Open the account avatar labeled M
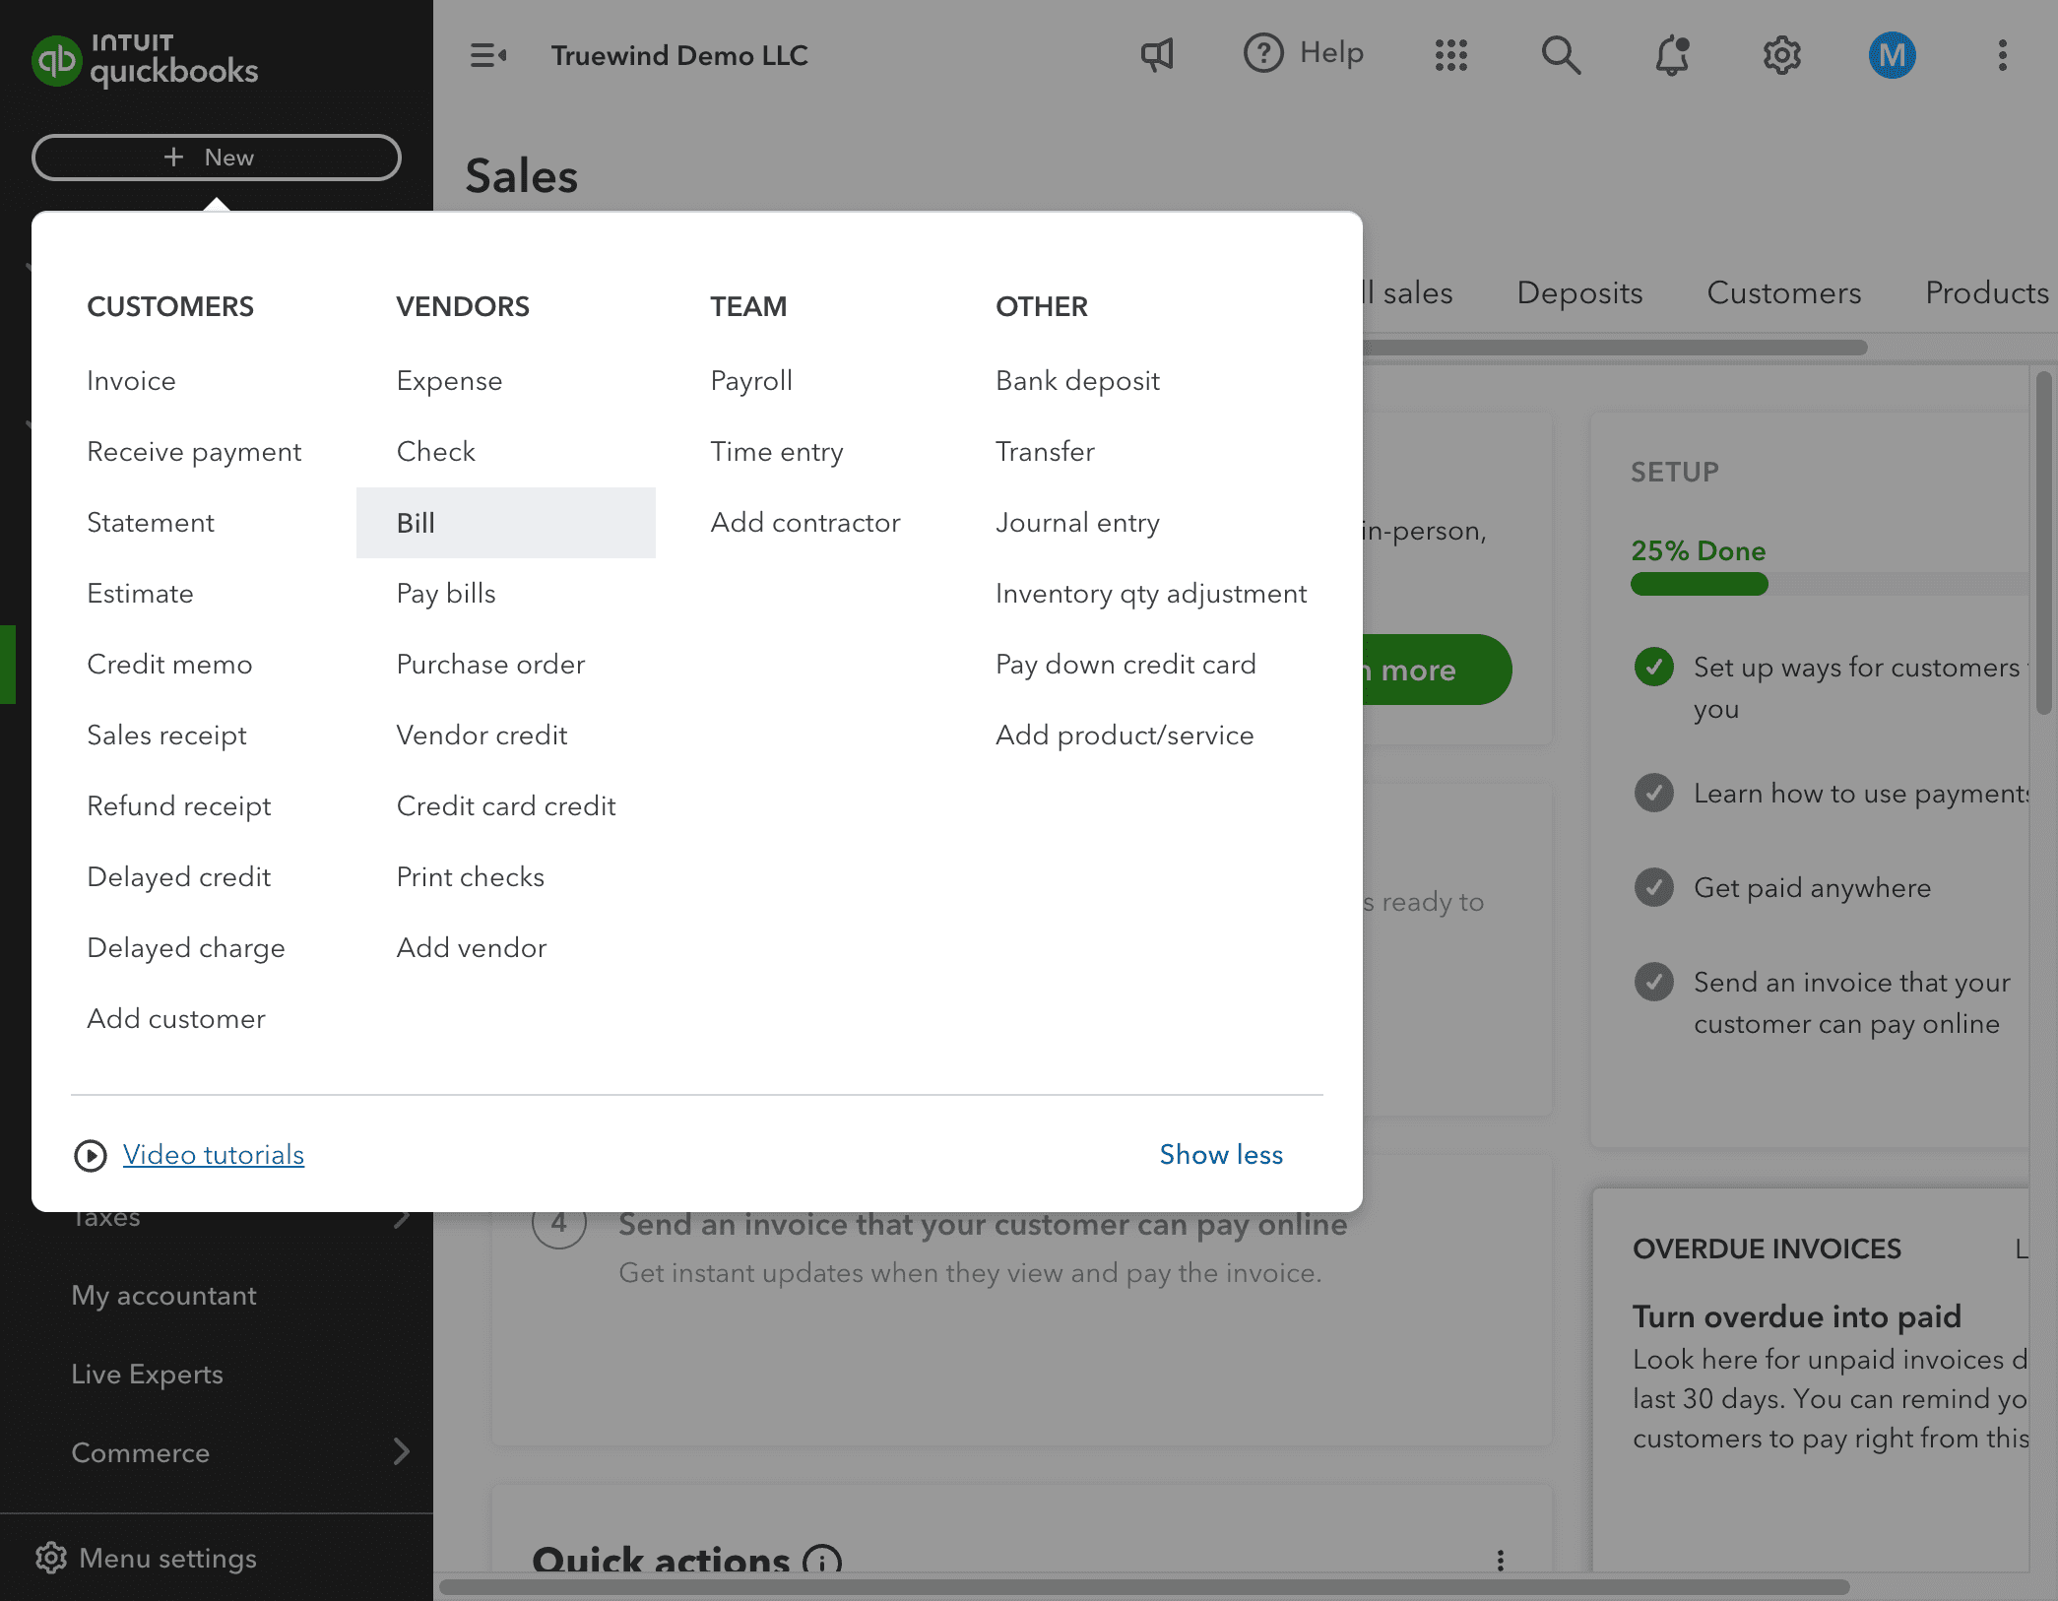 tap(1891, 55)
